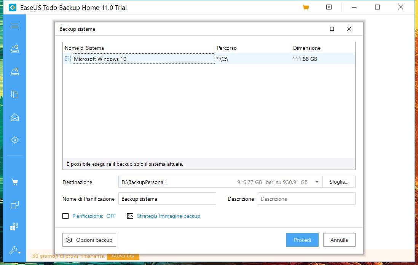Click the Windows logo icon in system row
This screenshot has width=418, height=265.
(x=68, y=59)
